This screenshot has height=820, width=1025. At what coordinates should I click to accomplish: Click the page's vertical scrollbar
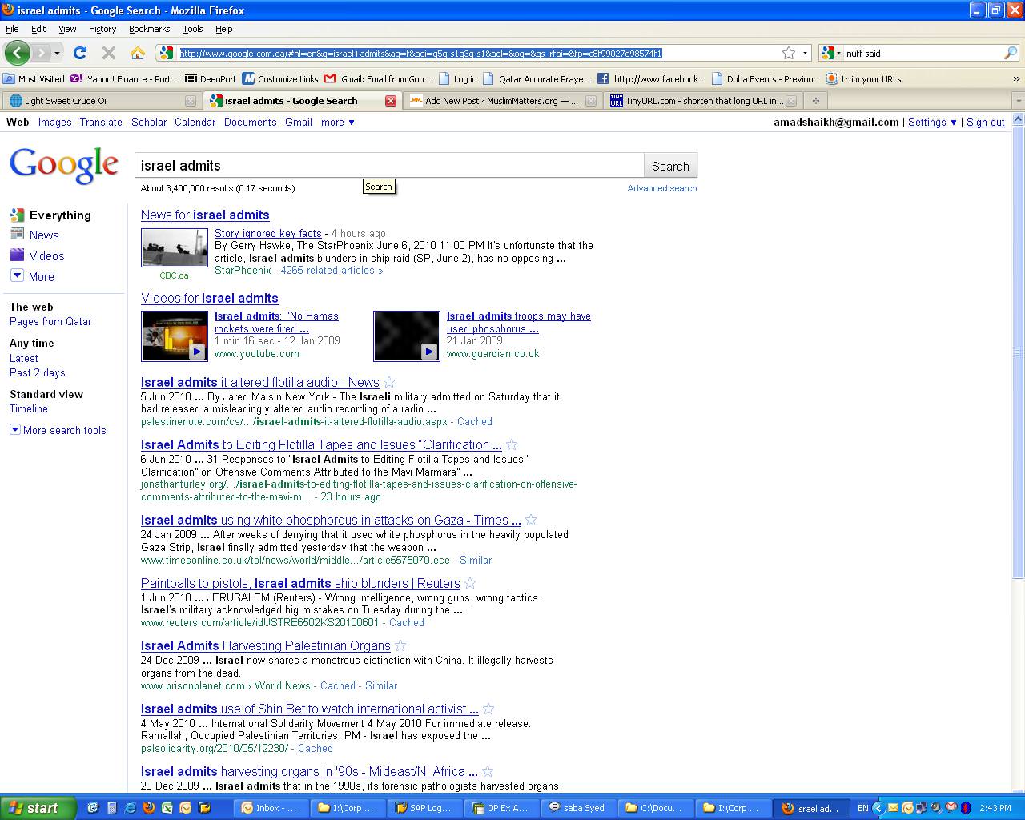1019,352
